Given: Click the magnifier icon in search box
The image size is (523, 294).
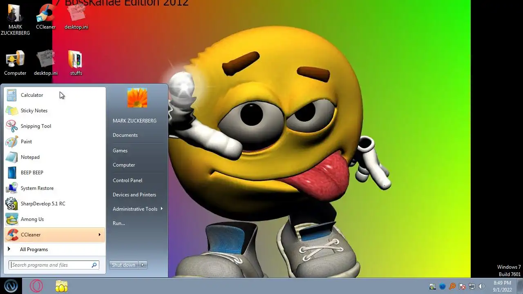Looking at the screenshot, I should click(x=94, y=265).
